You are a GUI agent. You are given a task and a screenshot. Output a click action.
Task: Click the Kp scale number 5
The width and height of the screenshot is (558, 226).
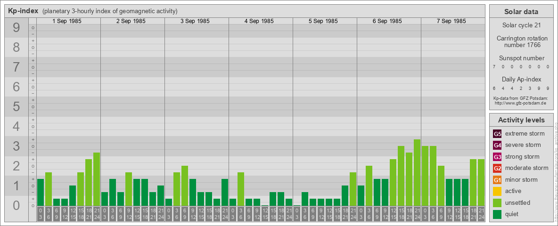16,106
